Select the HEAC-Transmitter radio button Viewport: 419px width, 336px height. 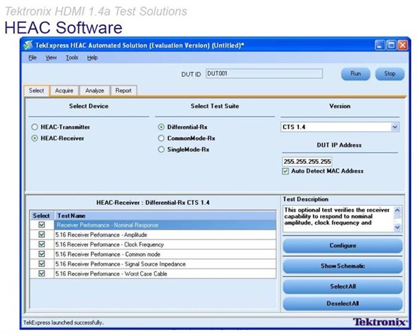coord(35,127)
